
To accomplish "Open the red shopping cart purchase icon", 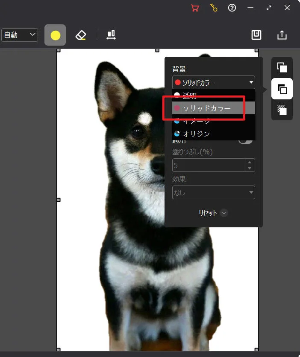I will [x=195, y=8].
